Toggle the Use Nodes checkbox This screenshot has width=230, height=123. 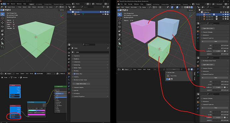coord(35,74)
